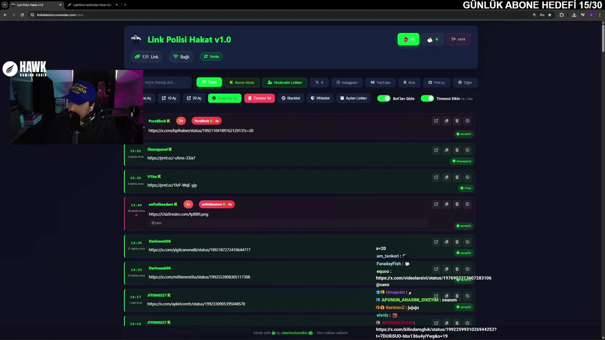
Task: Click the Yenile refresh button
Action: 211,57
